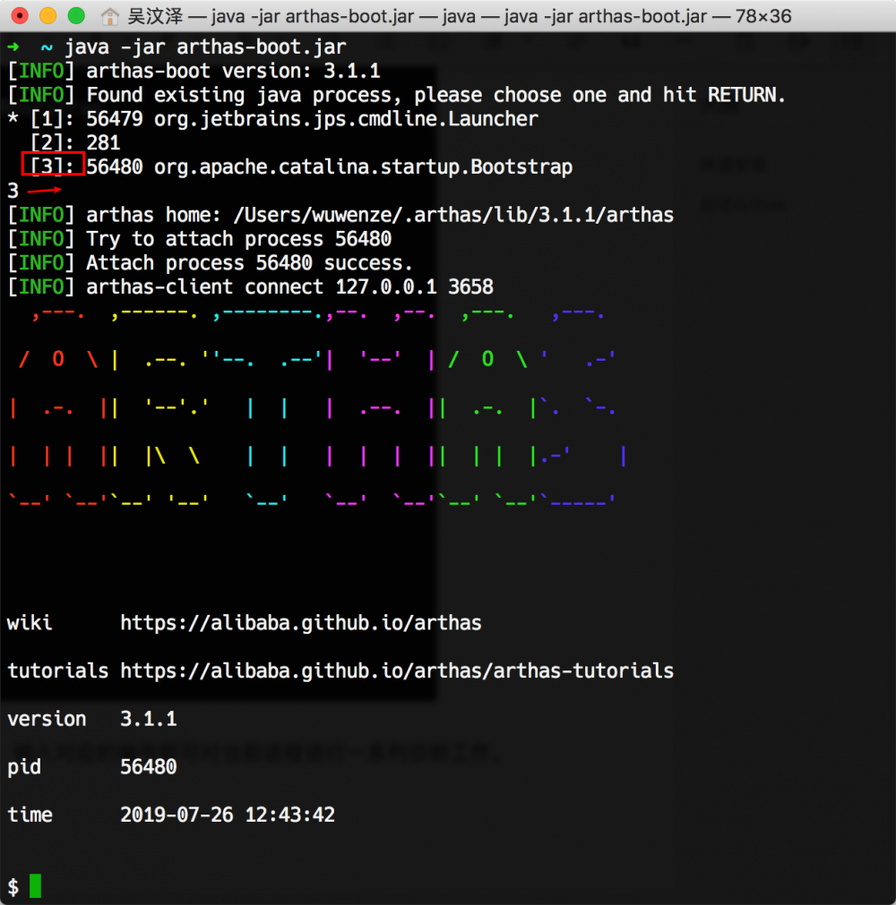Click the yellow minimize window button
The height and width of the screenshot is (905, 896).
click(48, 16)
